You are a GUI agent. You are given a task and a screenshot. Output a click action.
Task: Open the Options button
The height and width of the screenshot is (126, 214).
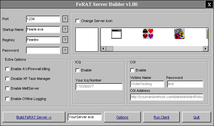(x=122, y=117)
